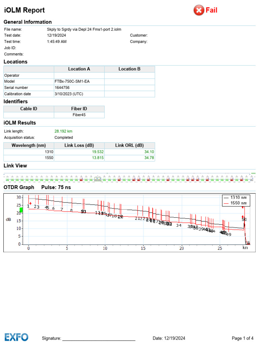Select the Fiber45 cell
This screenshot has height=345, width=259.
79,115
